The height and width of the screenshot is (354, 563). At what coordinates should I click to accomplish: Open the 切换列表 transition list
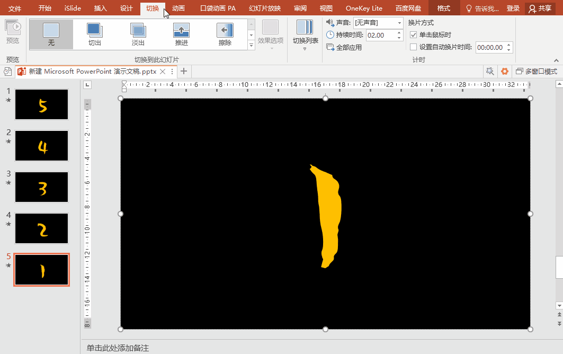(305, 35)
